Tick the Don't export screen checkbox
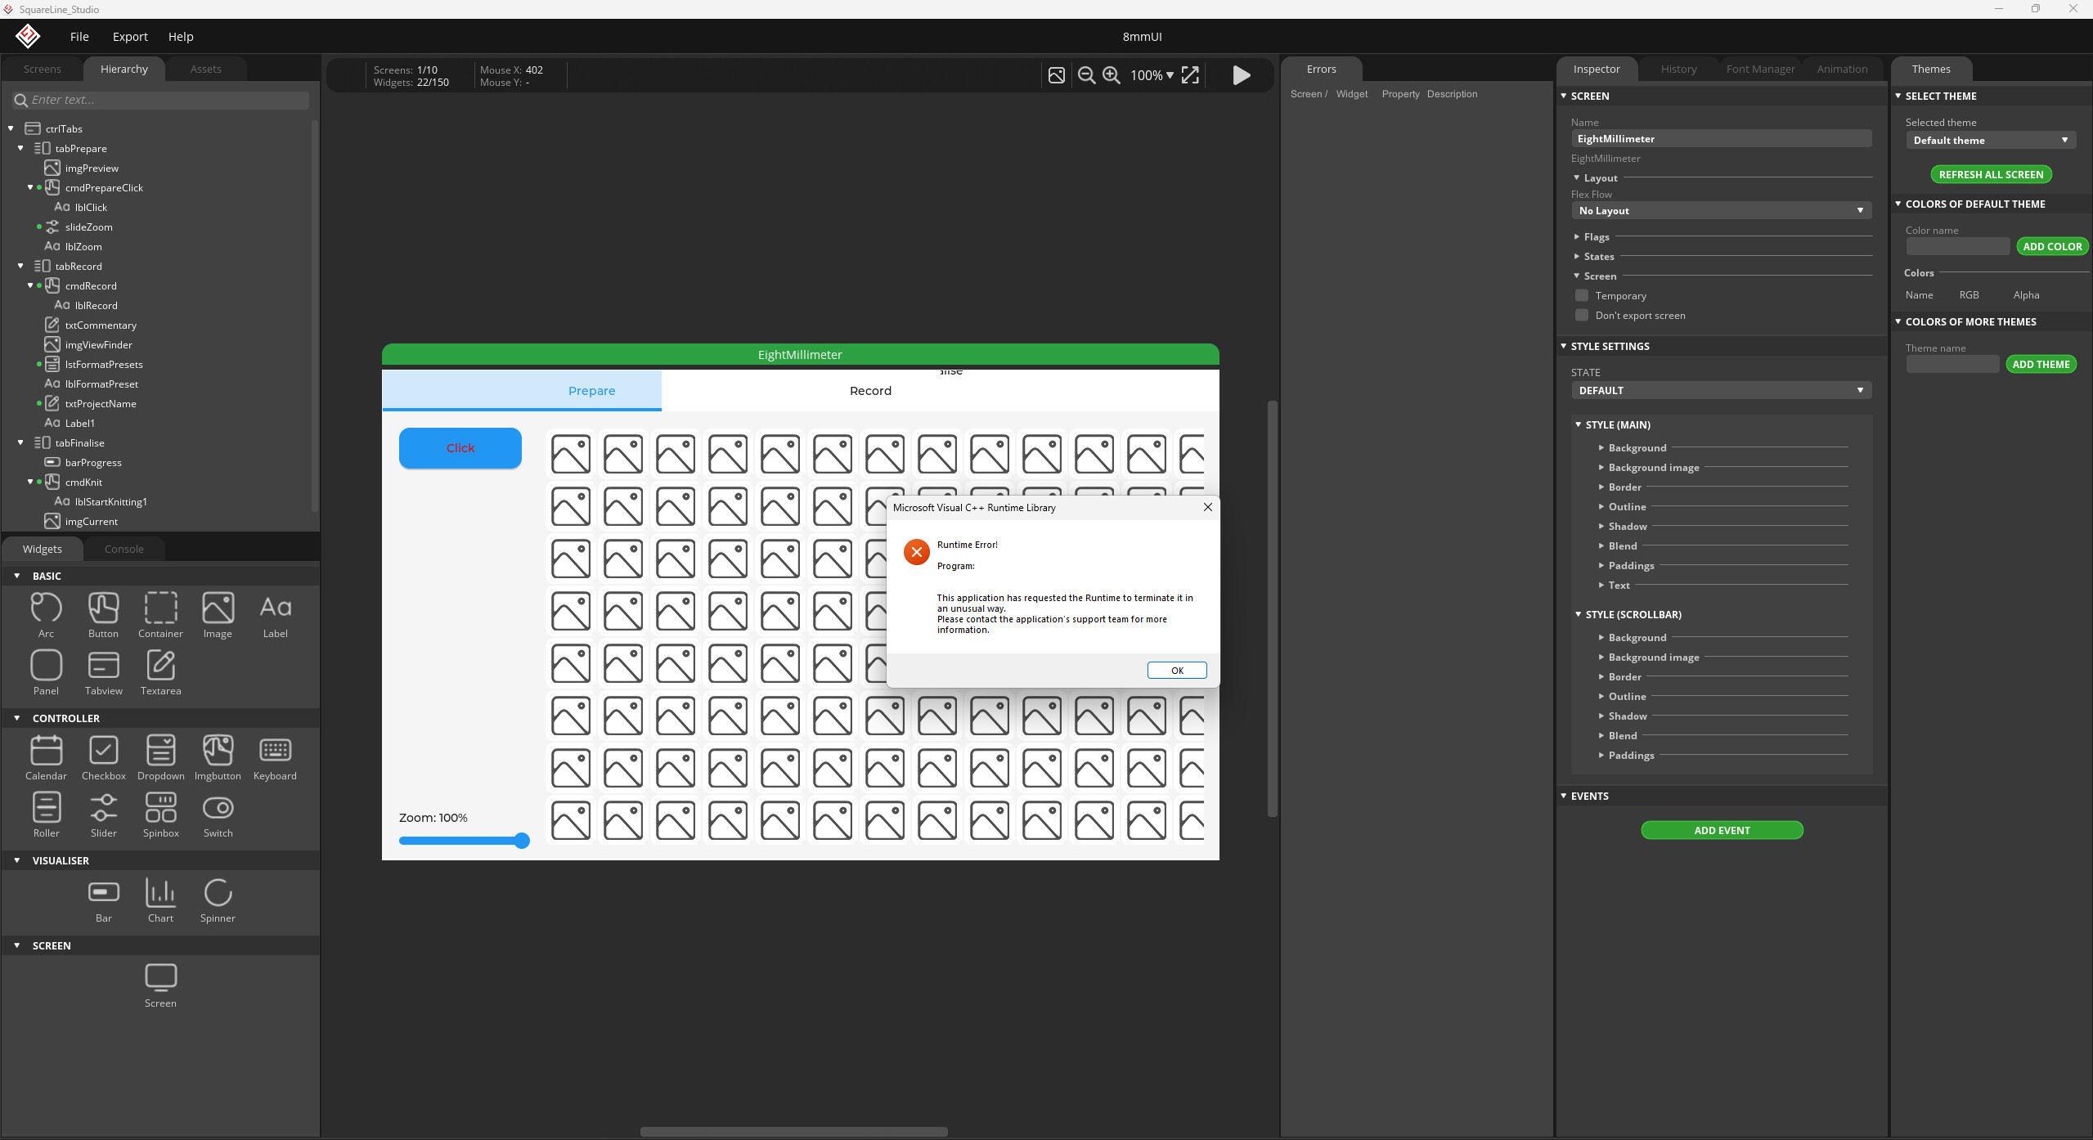This screenshot has width=2093, height=1140. (1582, 316)
